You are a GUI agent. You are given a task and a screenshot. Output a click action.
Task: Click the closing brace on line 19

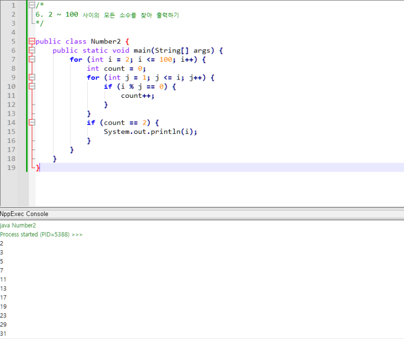pos(38,168)
